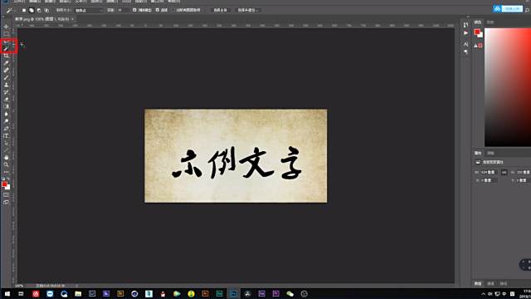Select the Healing Brush tool
Viewport: 531px width, 299px height.
point(6,70)
